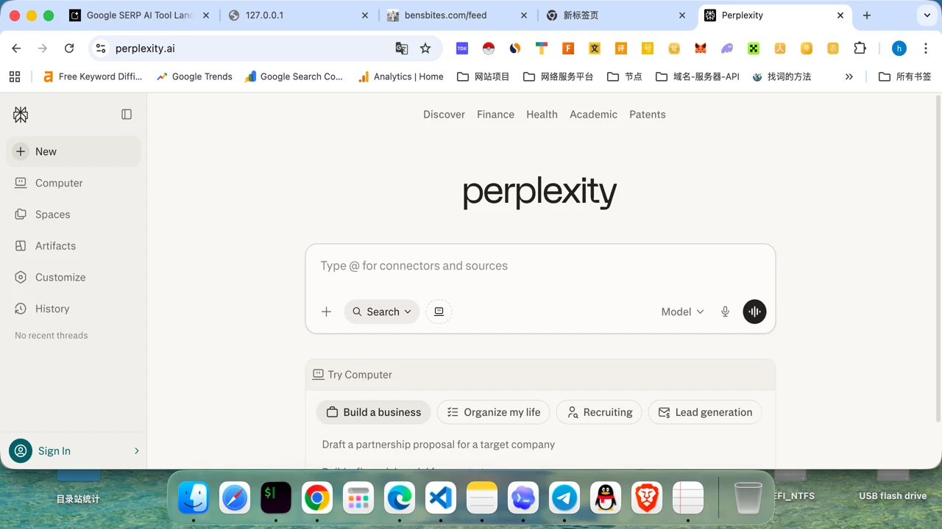Switch to the bensbites.com/feed browser tab
The height and width of the screenshot is (529, 942).
[457, 15]
